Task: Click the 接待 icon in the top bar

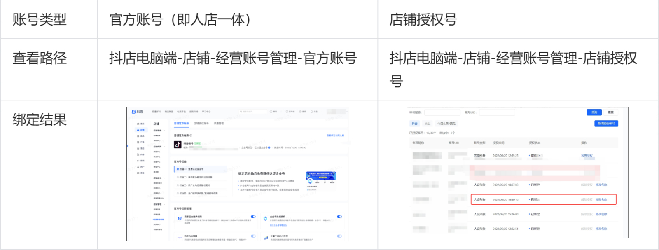Action: point(300,112)
